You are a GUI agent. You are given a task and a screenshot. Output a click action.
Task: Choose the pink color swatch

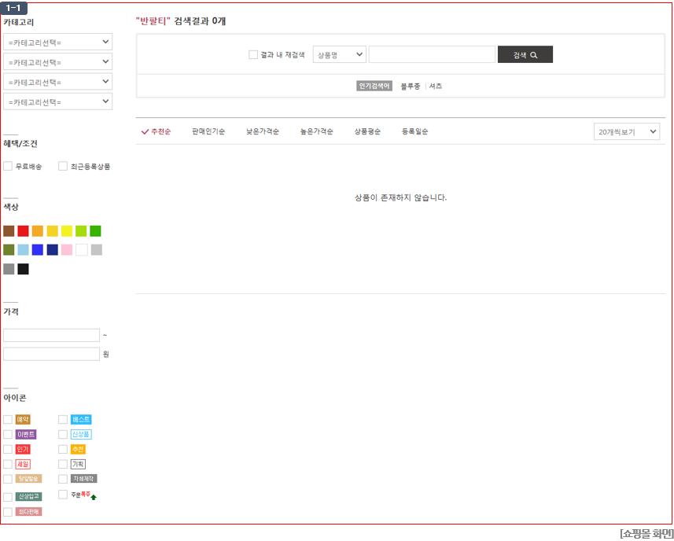[x=67, y=250]
